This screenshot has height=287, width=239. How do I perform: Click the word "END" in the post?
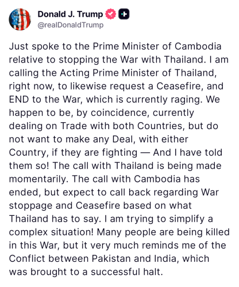[19, 99]
